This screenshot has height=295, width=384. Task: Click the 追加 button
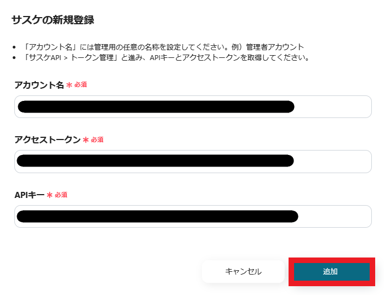(x=330, y=271)
